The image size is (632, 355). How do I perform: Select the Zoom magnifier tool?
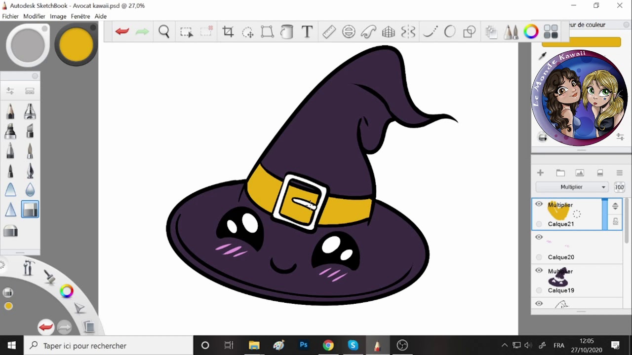164,32
